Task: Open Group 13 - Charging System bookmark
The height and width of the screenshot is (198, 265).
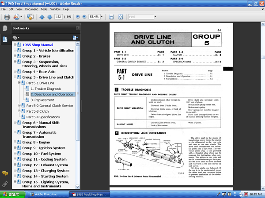Action: pos(46,171)
